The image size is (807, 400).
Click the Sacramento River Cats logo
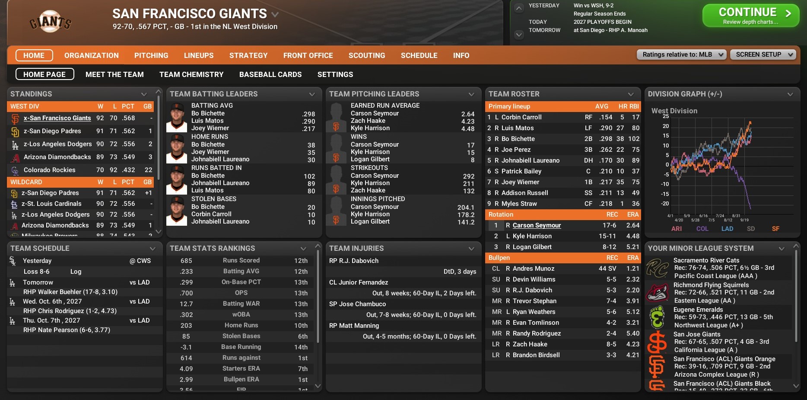tap(657, 268)
